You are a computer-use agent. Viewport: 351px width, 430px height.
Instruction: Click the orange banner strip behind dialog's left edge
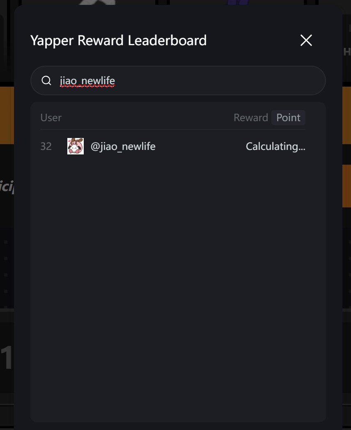(7, 115)
